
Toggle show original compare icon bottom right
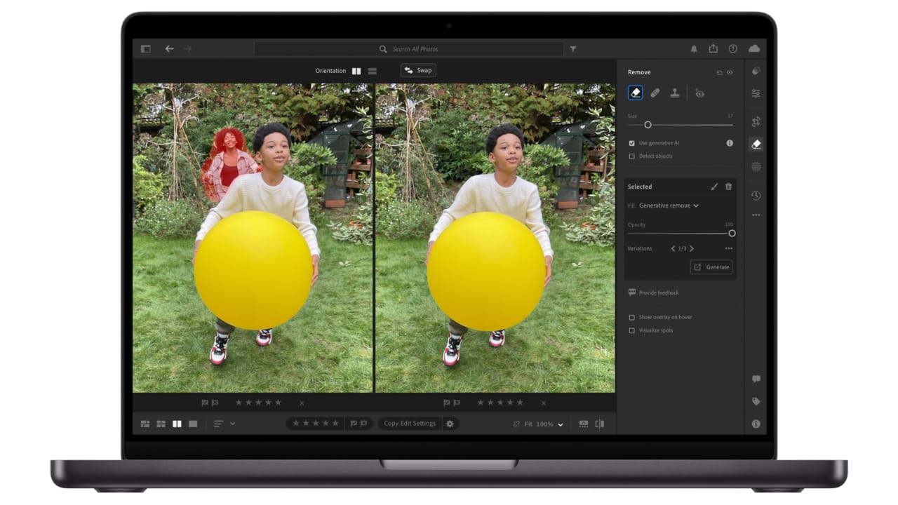coord(599,424)
